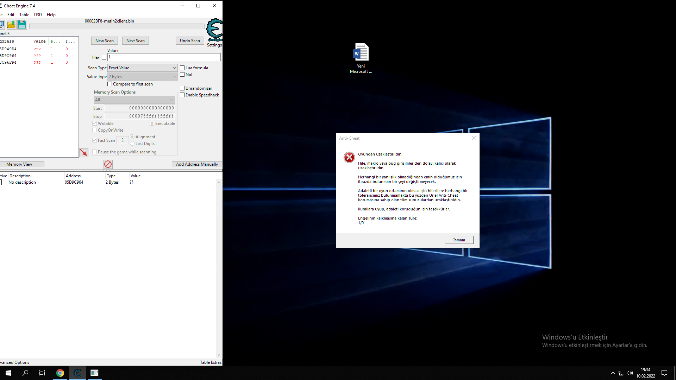
Task: Open the Table menu
Action: (x=24, y=15)
